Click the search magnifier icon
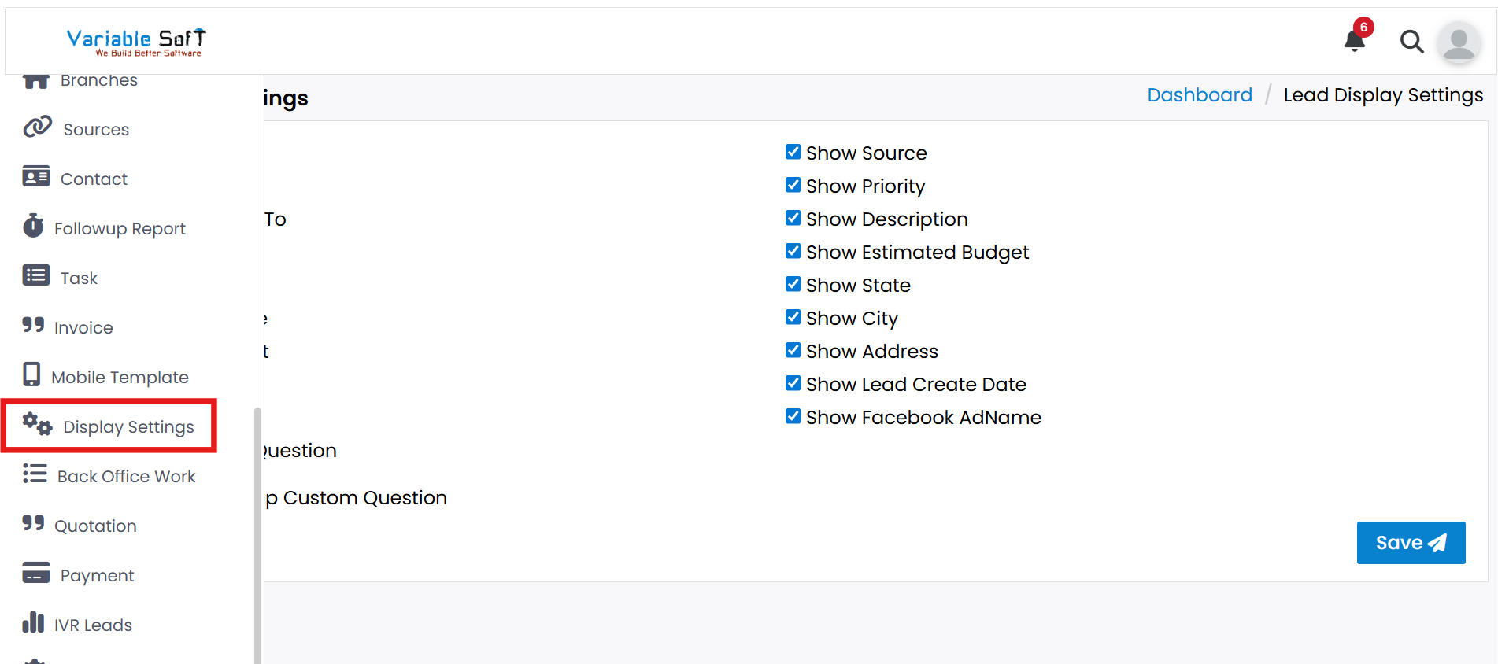 (1411, 41)
